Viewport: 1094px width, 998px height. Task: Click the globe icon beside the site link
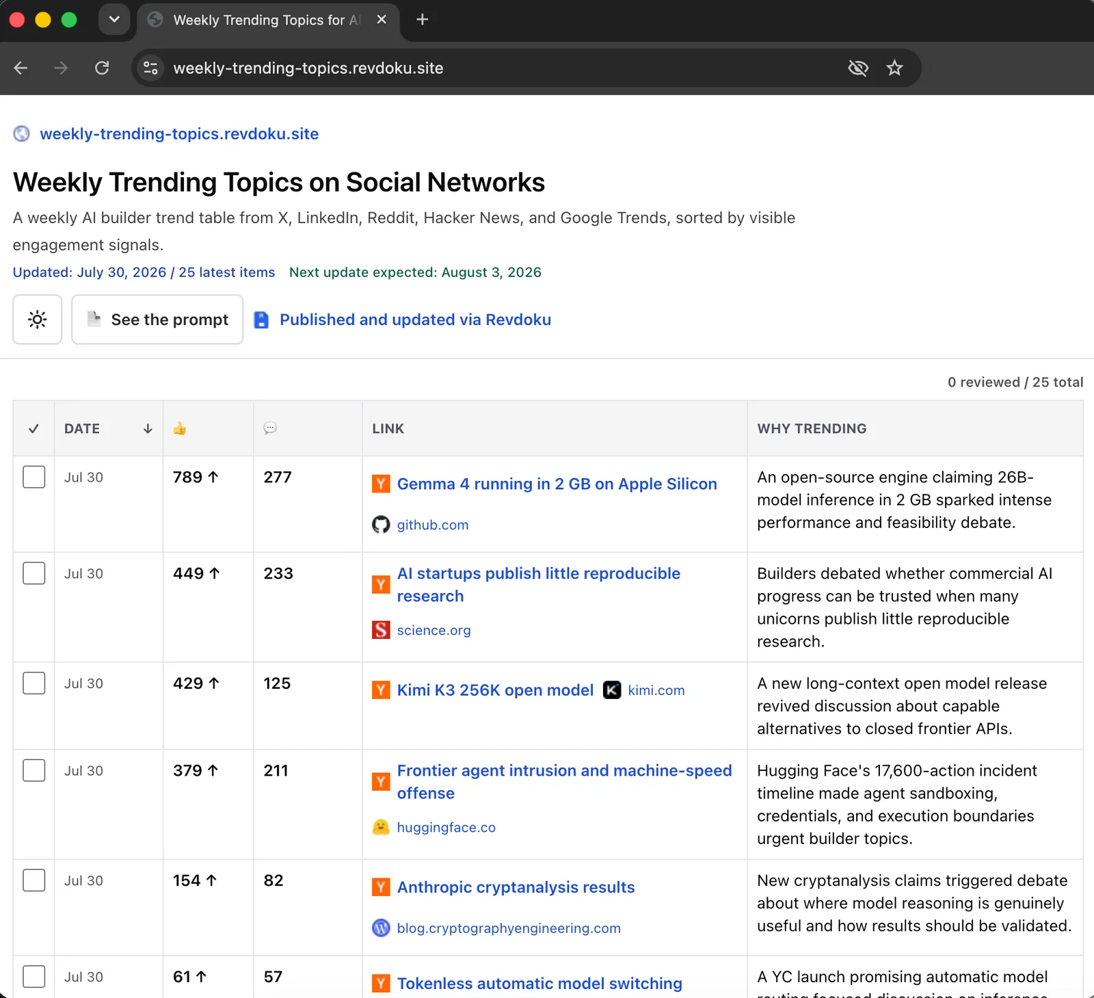[x=22, y=133]
